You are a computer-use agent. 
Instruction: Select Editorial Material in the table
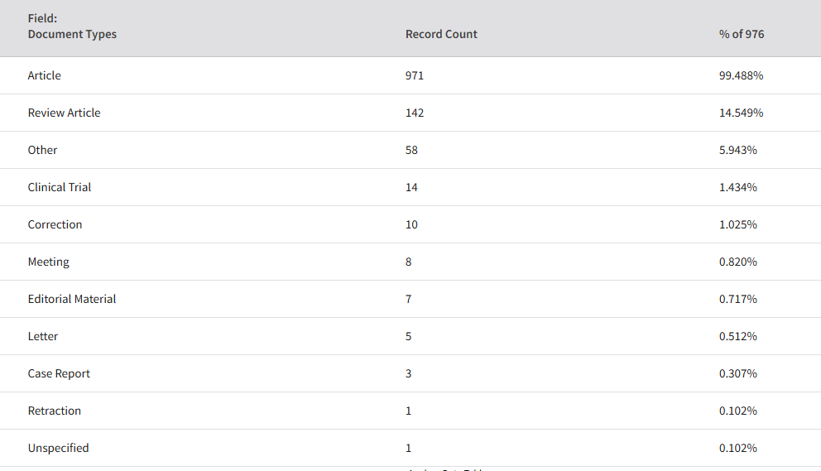pyautogui.click(x=72, y=299)
